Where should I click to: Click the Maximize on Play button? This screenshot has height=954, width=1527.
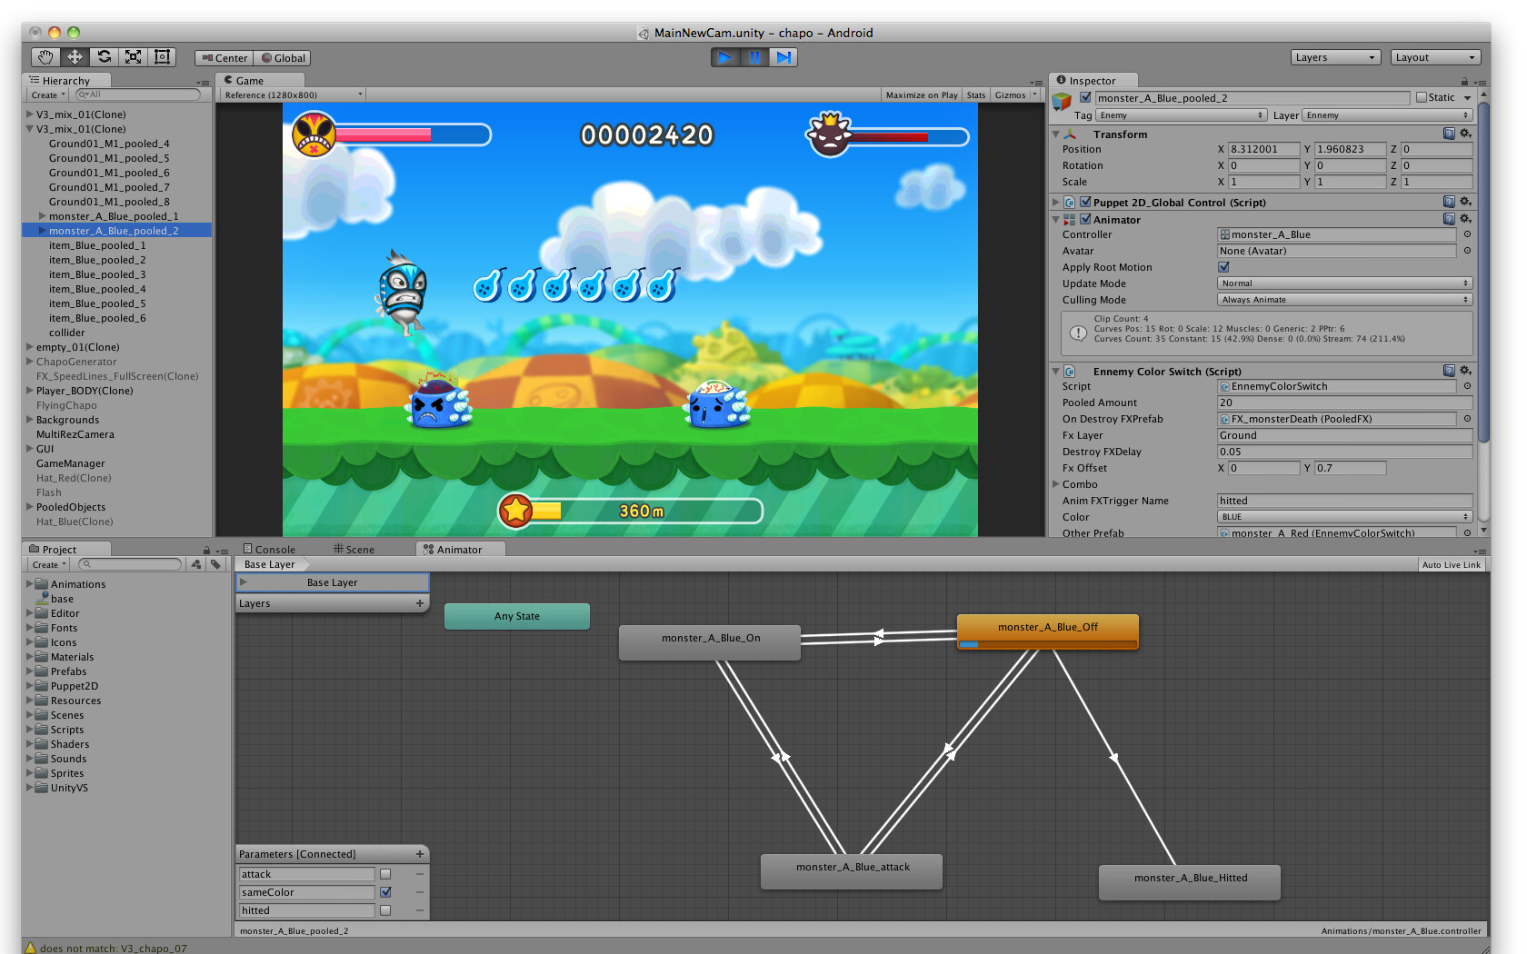tap(921, 94)
